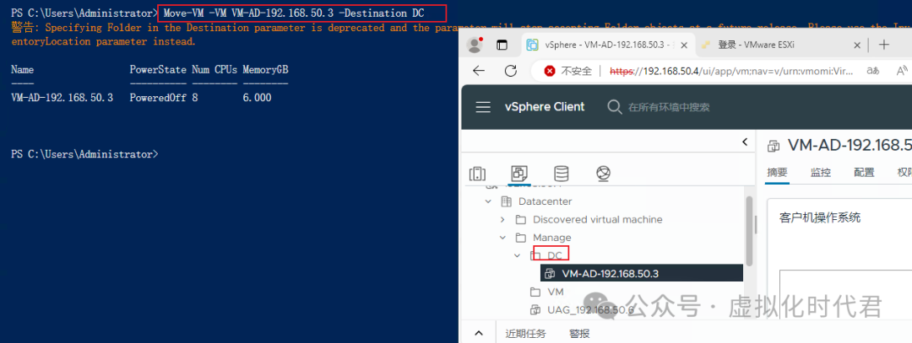Collapse the Datacenter tree node
912x343 pixels.
(x=488, y=201)
